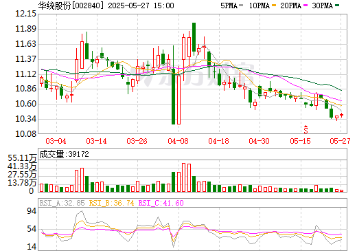This screenshot has height=251, width=357.
Task: Click the 03-26 date axis label
Action: (137, 141)
